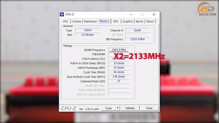Click the tRAS 36 clocks value
Viewport: 219px width, 123px height.
pyautogui.click(x=119, y=72)
